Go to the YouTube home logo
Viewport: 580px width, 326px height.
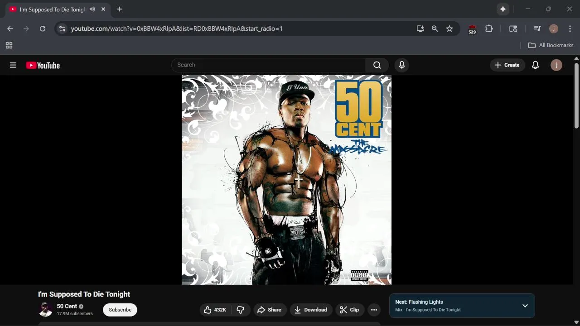[x=43, y=65]
